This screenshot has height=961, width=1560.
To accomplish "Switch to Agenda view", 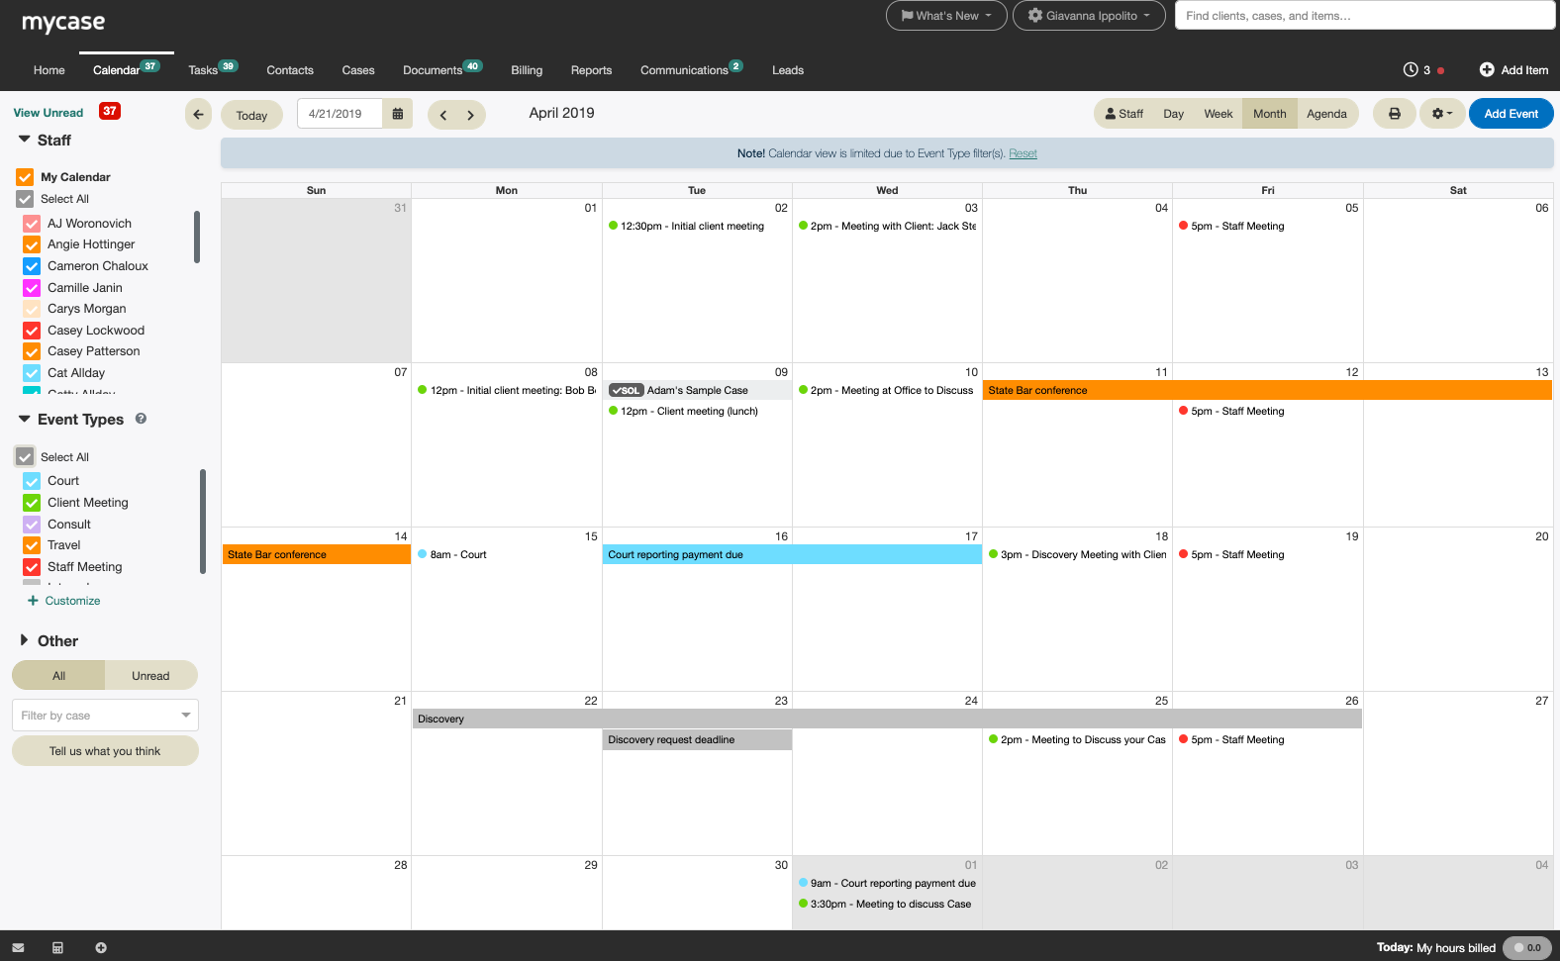I will click(1326, 114).
